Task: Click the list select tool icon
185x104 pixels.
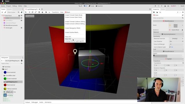Action: [39, 12]
